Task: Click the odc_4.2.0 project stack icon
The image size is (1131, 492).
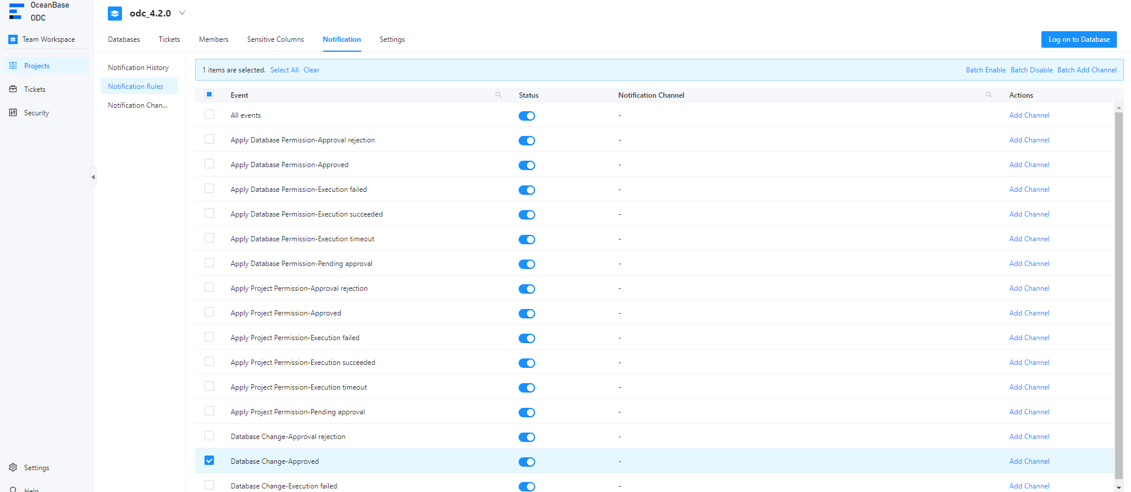Action: [x=115, y=14]
